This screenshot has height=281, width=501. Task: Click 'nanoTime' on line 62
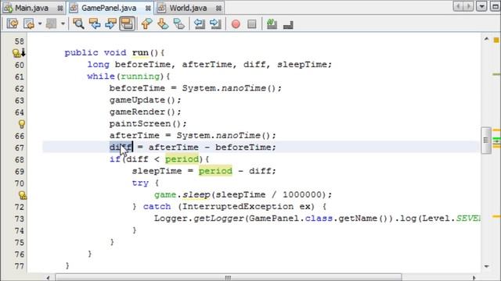pyautogui.click(x=243, y=88)
